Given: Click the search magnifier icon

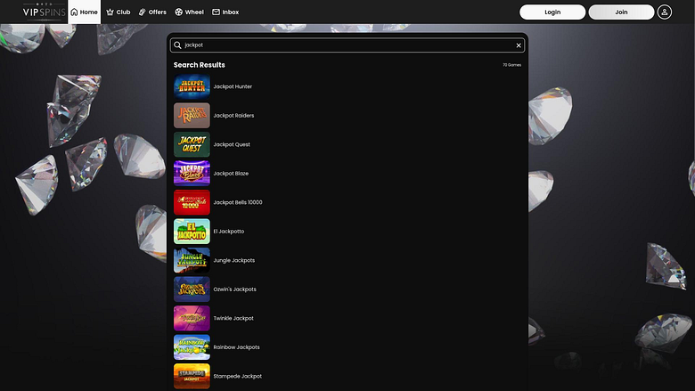Looking at the screenshot, I should pos(177,45).
